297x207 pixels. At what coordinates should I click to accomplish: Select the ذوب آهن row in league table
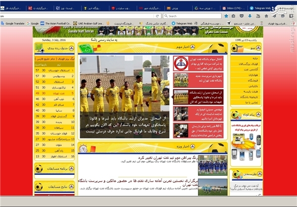point(54,99)
